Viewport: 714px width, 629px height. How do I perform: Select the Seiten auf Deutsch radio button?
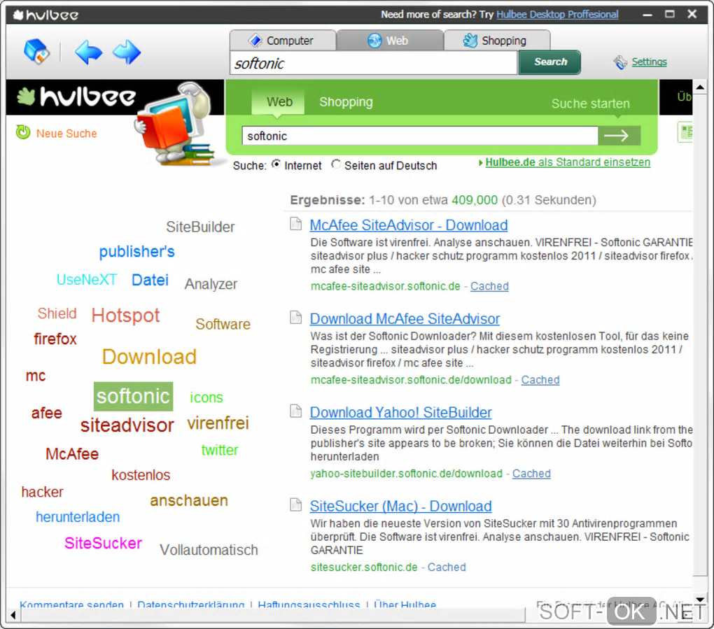click(336, 164)
